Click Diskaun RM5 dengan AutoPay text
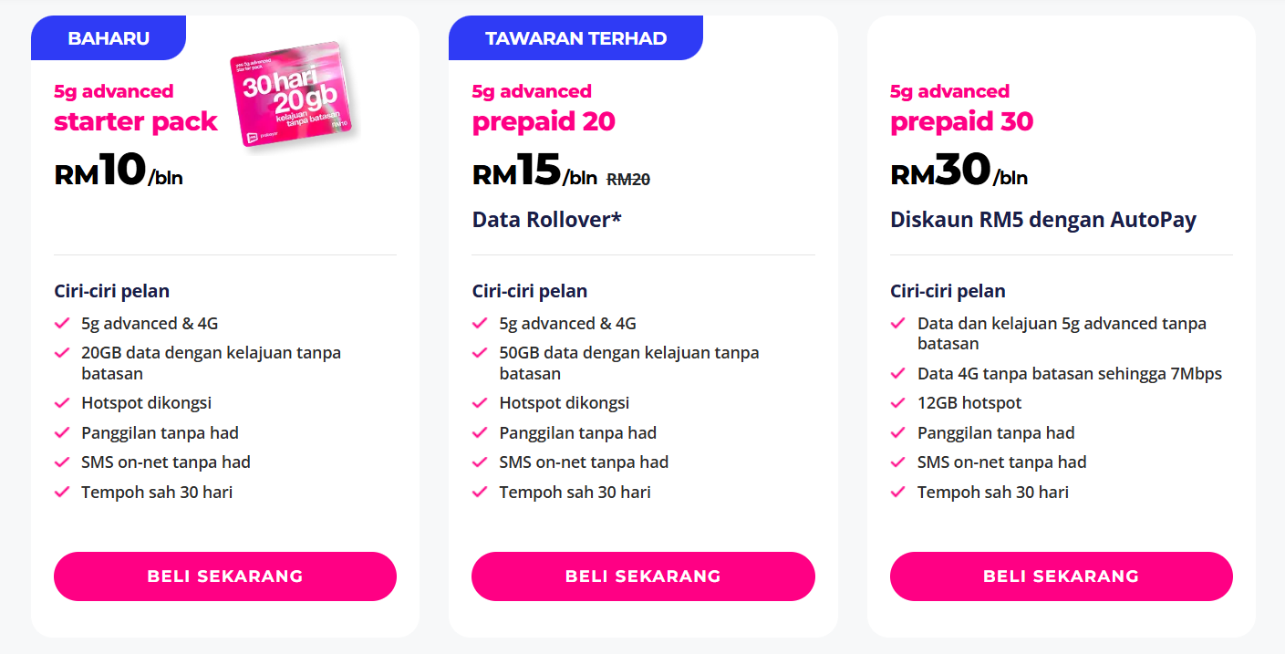Image resolution: width=1285 pixels, height=654 pixels. pos(1042,220)
